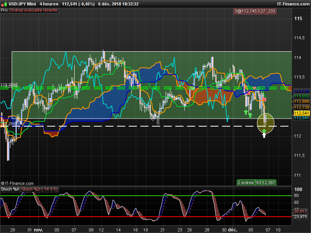Image resolution: width=311 pixels, height=233 pixels.
Task: Click the candlestick icon beside USD/JPY Mini
Action: coord(5,4)
